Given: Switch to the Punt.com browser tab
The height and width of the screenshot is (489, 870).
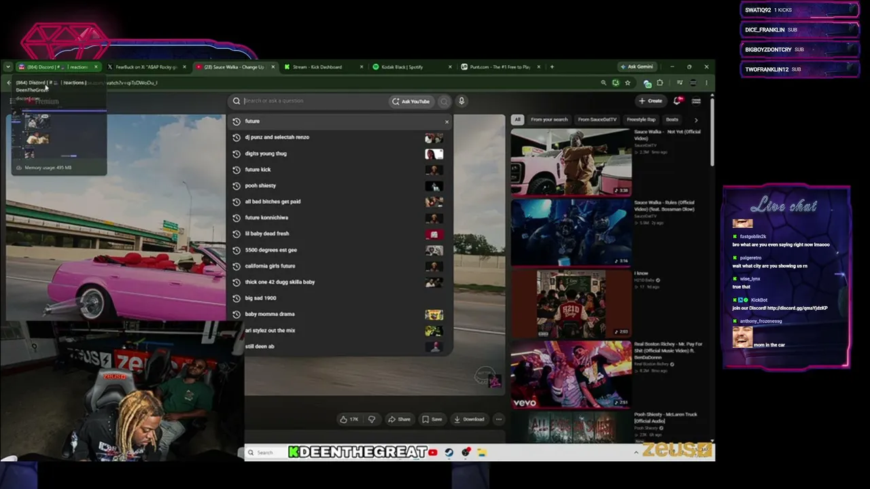Looking at the screenshot, I should [500, 67].
